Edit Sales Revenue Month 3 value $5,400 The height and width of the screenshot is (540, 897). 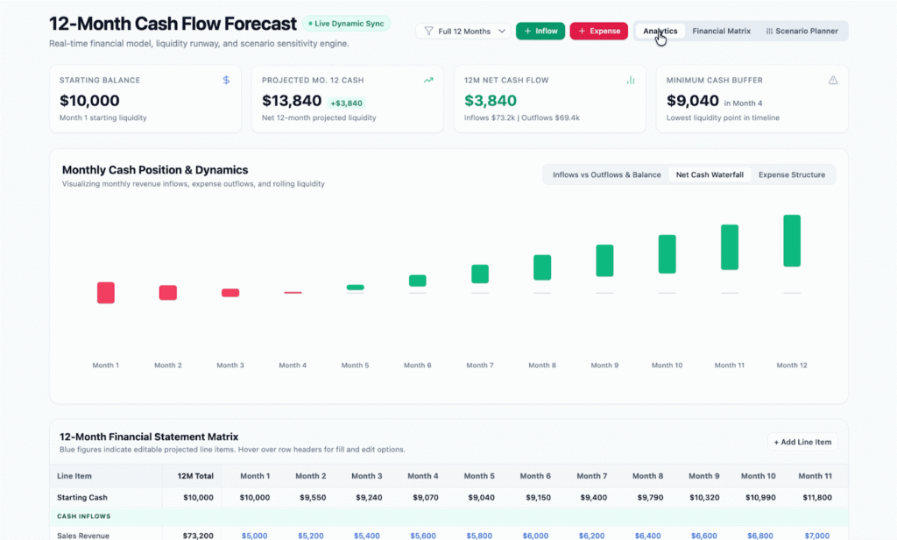tap(367, 536)
